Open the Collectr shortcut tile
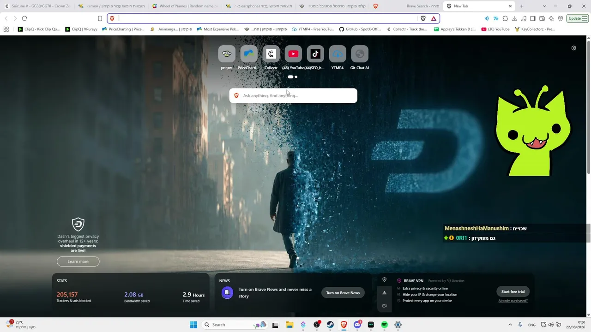Screen dimensions: 591x332 271,54
